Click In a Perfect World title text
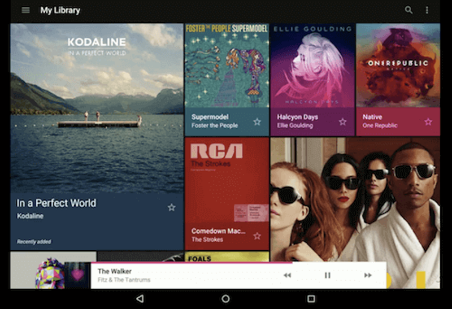452x309 pixels. click(56, 203)
